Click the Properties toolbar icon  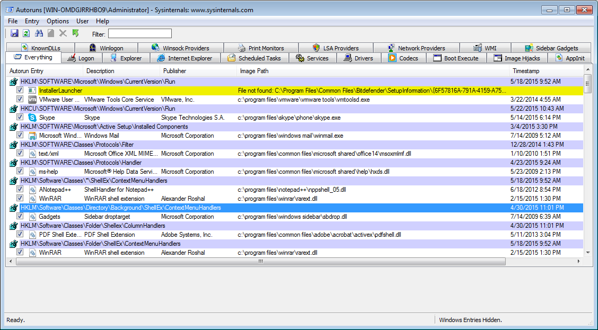[51, 33]
